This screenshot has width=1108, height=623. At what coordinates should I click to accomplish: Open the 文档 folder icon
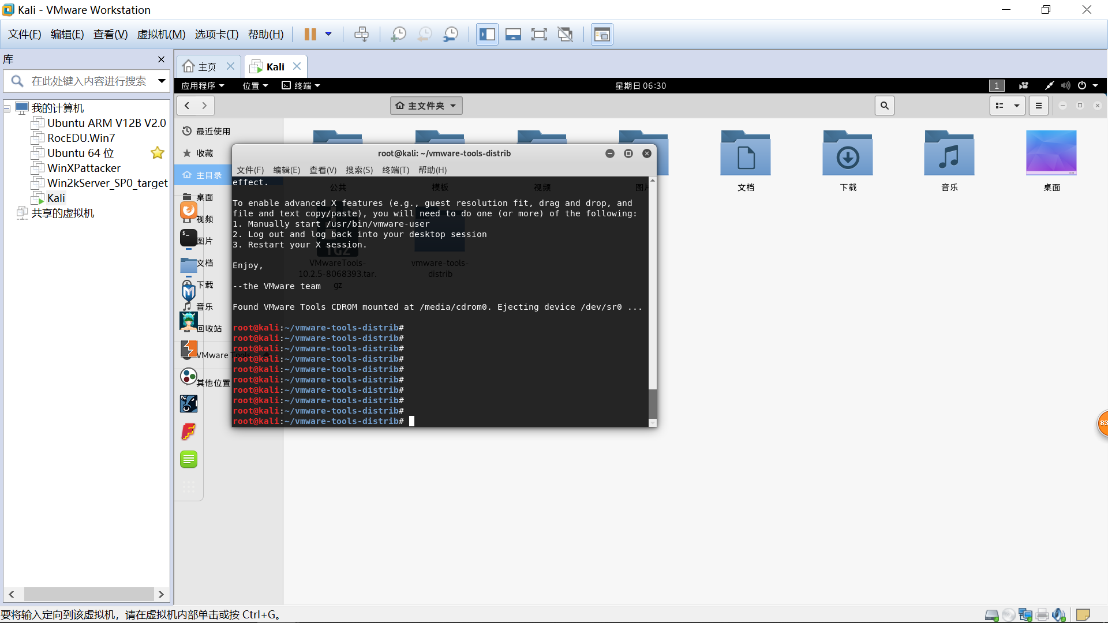tap(746, 153)
